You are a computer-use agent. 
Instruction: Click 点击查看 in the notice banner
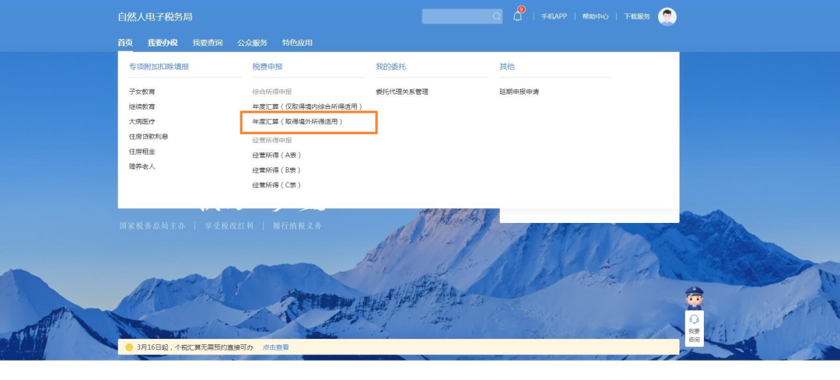[275, 347]
